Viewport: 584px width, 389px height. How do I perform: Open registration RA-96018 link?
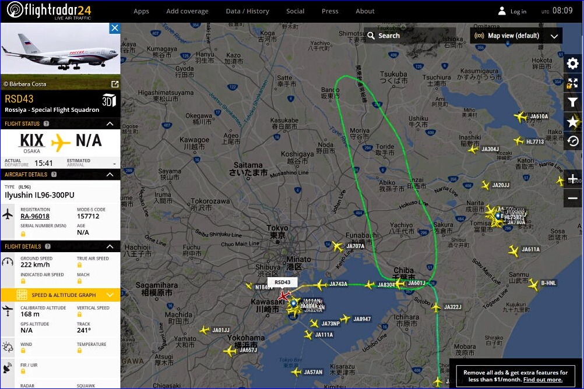click(35, 216)
